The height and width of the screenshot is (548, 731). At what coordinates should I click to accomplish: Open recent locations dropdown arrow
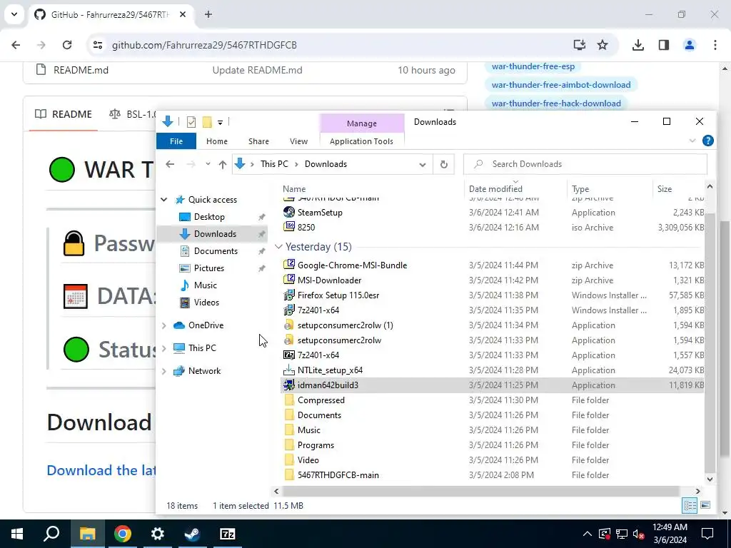(x=208, y=164)
